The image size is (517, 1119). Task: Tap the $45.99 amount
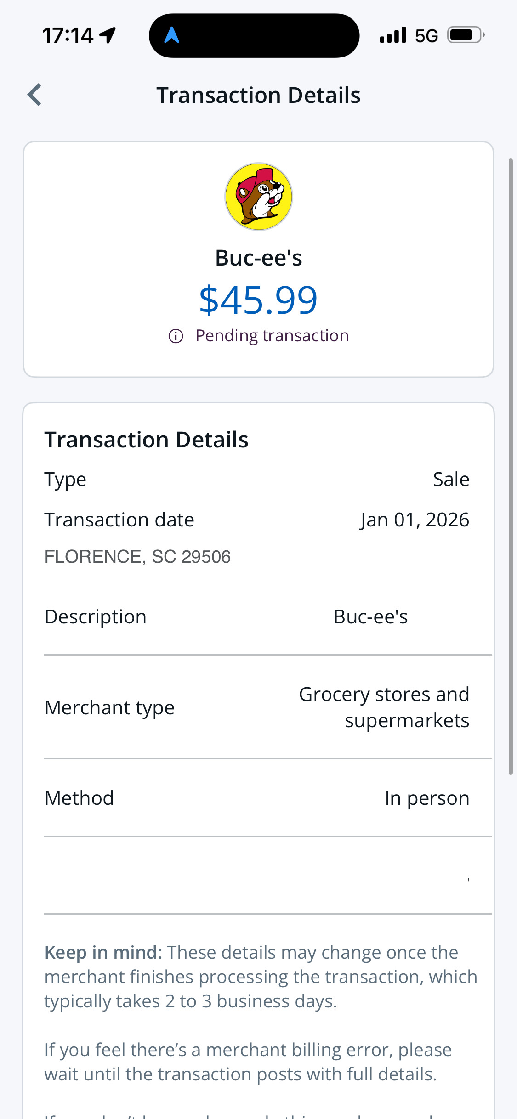(258, 300)
